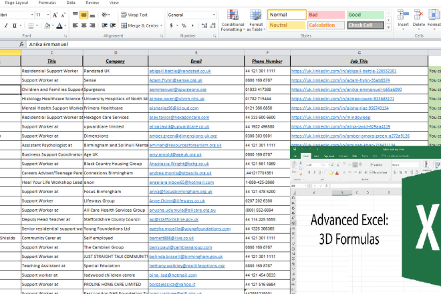The image size is (441, 294).
Task: Center text horizontally
Action: point(84,25)
